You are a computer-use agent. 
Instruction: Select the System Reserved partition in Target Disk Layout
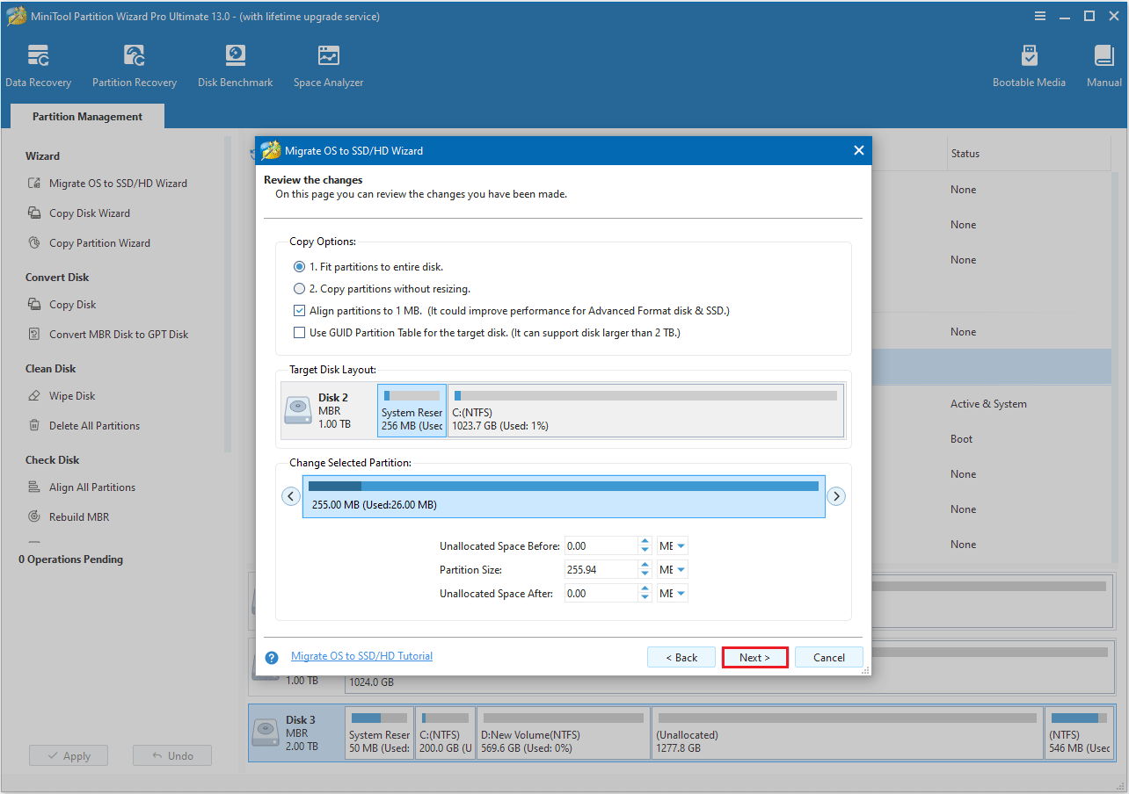coord(411,408)
